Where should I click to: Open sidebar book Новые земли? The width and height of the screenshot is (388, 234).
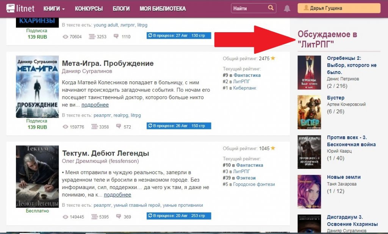(344, 177)
